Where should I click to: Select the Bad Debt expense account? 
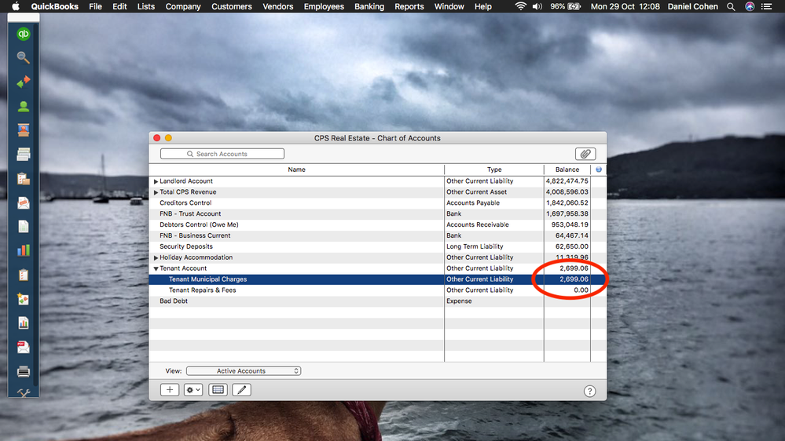pyautogui.click(x=173, y=301)
